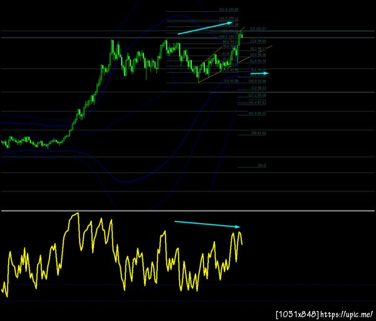Click the 127.2 extension level label
The image size is (376, 321).
[x=257, y=95]
